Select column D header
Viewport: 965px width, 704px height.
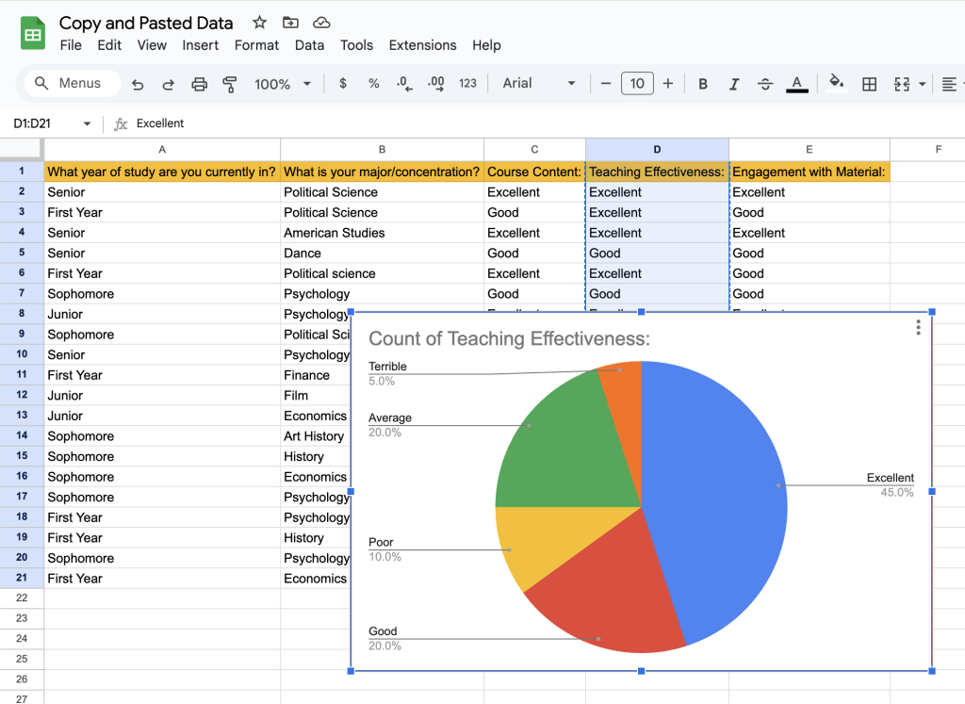(x=657, y=150)
